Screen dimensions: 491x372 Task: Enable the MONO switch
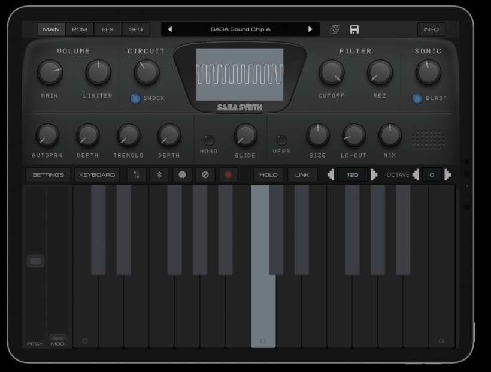point(208,141)
